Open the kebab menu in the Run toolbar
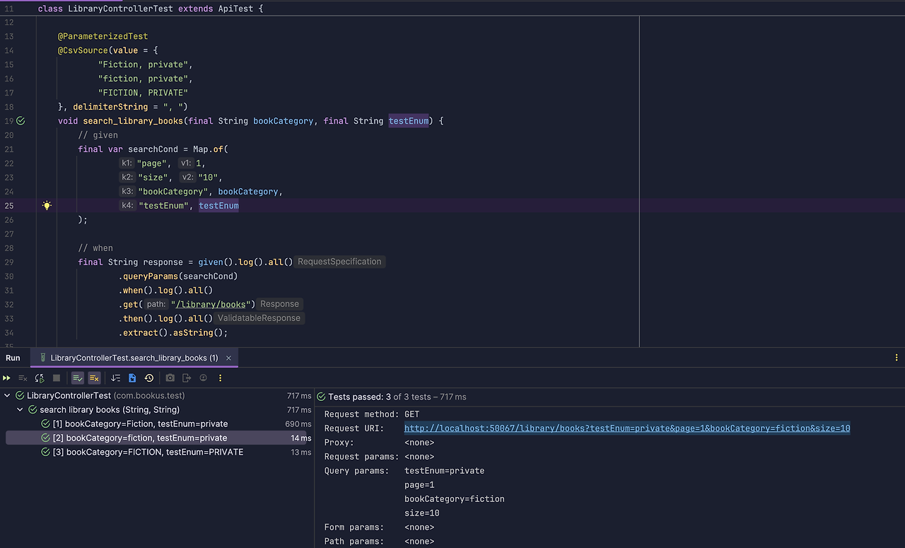Image resolution: width=905 pixels, height=548 pixels. pyautogui.click(x=220, y=378)
